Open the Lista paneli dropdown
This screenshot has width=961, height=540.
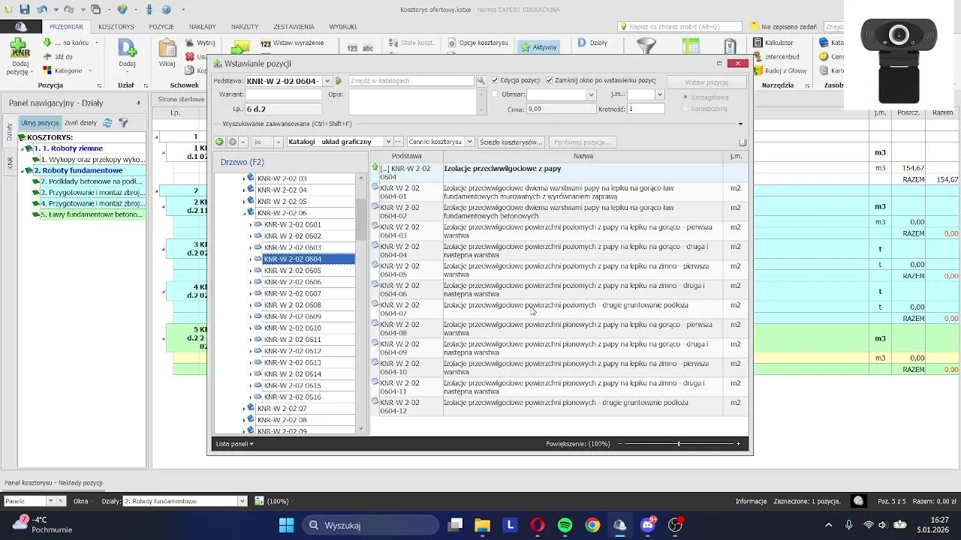click(x=234, y=444)
